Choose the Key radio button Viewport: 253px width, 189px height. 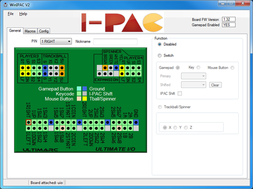click(x=198, y=67)
